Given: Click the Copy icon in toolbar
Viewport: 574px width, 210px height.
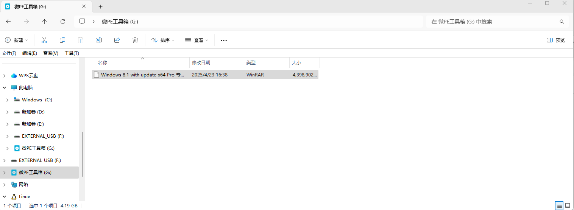Looking at the screenshot, I should tap(62, 40).
